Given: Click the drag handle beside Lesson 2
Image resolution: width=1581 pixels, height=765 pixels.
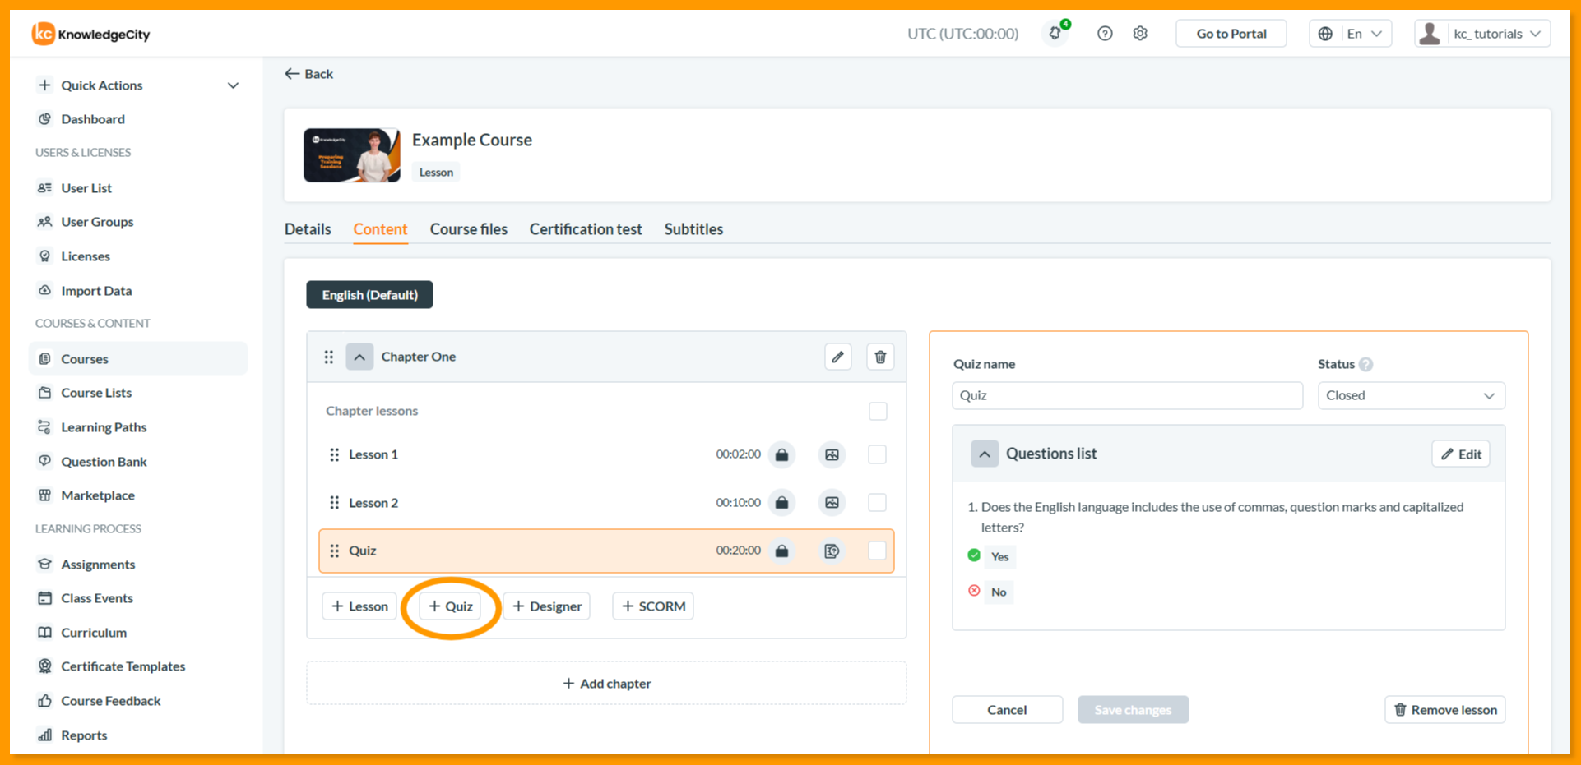Looking at the screenshot, I should pyautogui.click(x=334, y=502).
